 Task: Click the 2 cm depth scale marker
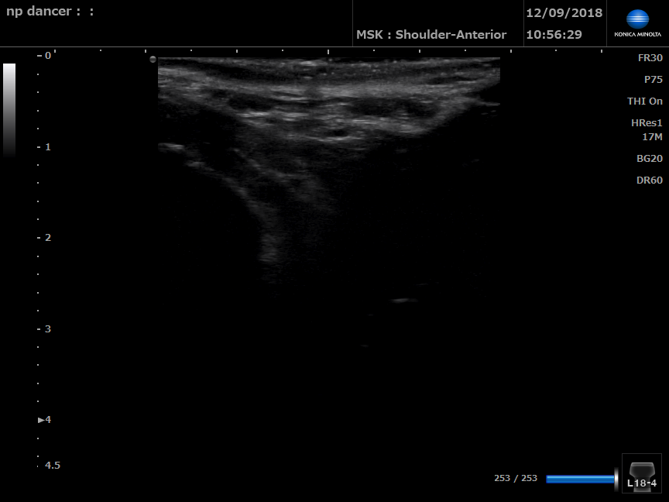click(47, 238)
